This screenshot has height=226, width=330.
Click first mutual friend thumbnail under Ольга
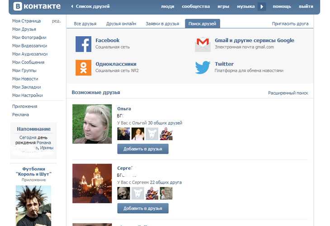pos(124,134)
